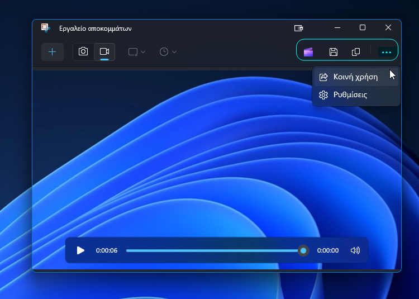Click the video seek slider thumb
The width and height of the screenshot is (419, 299).
click(x=303, y=250)
